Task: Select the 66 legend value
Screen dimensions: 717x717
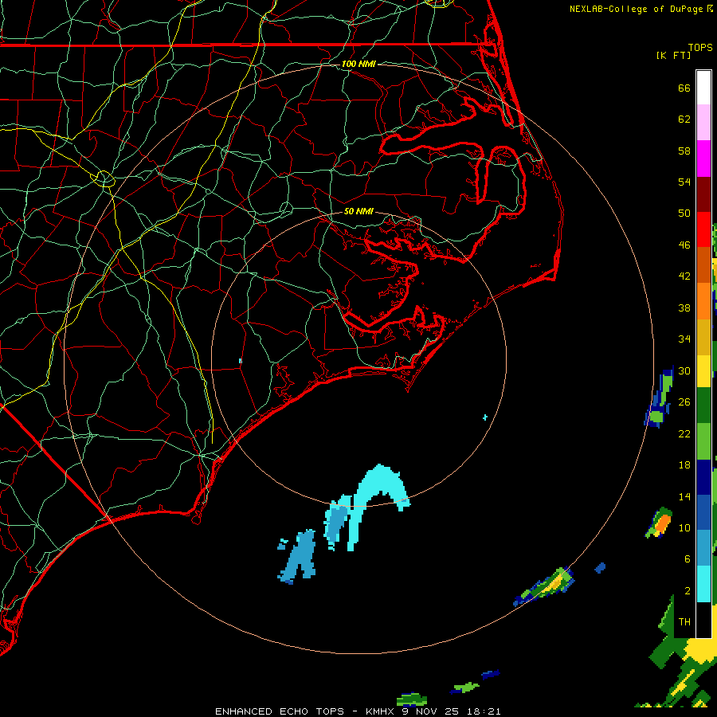Action: [x=684, y=88]
